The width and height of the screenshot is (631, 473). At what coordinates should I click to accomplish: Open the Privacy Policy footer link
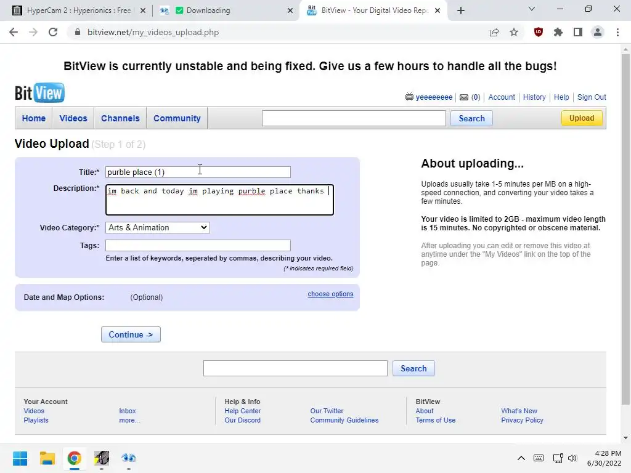click(523, 420)
